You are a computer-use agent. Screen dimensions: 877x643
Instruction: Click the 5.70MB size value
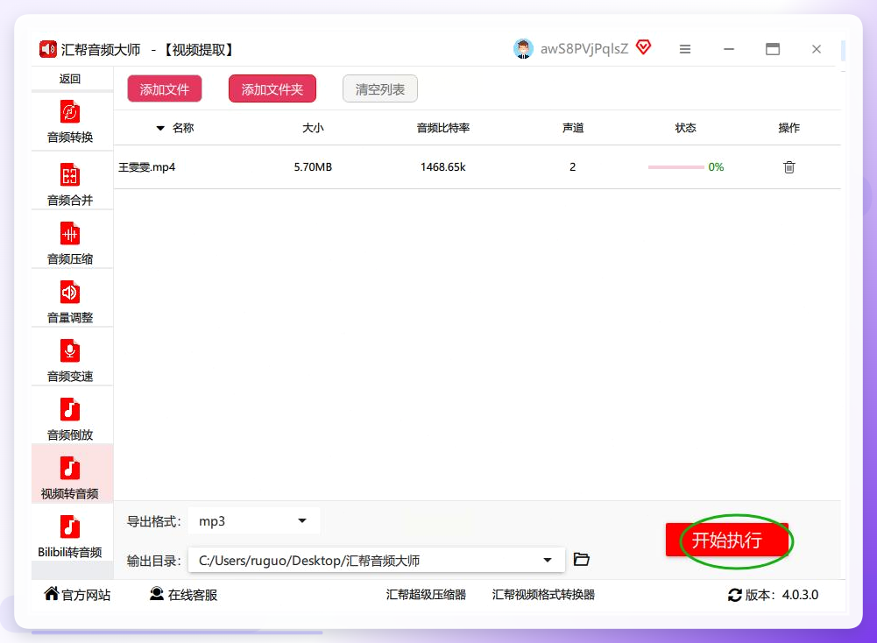313,167
